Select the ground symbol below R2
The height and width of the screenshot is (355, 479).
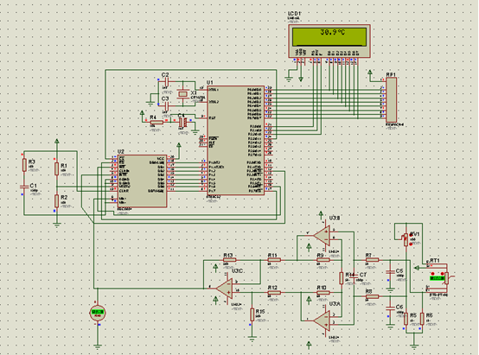pos(56,225)
